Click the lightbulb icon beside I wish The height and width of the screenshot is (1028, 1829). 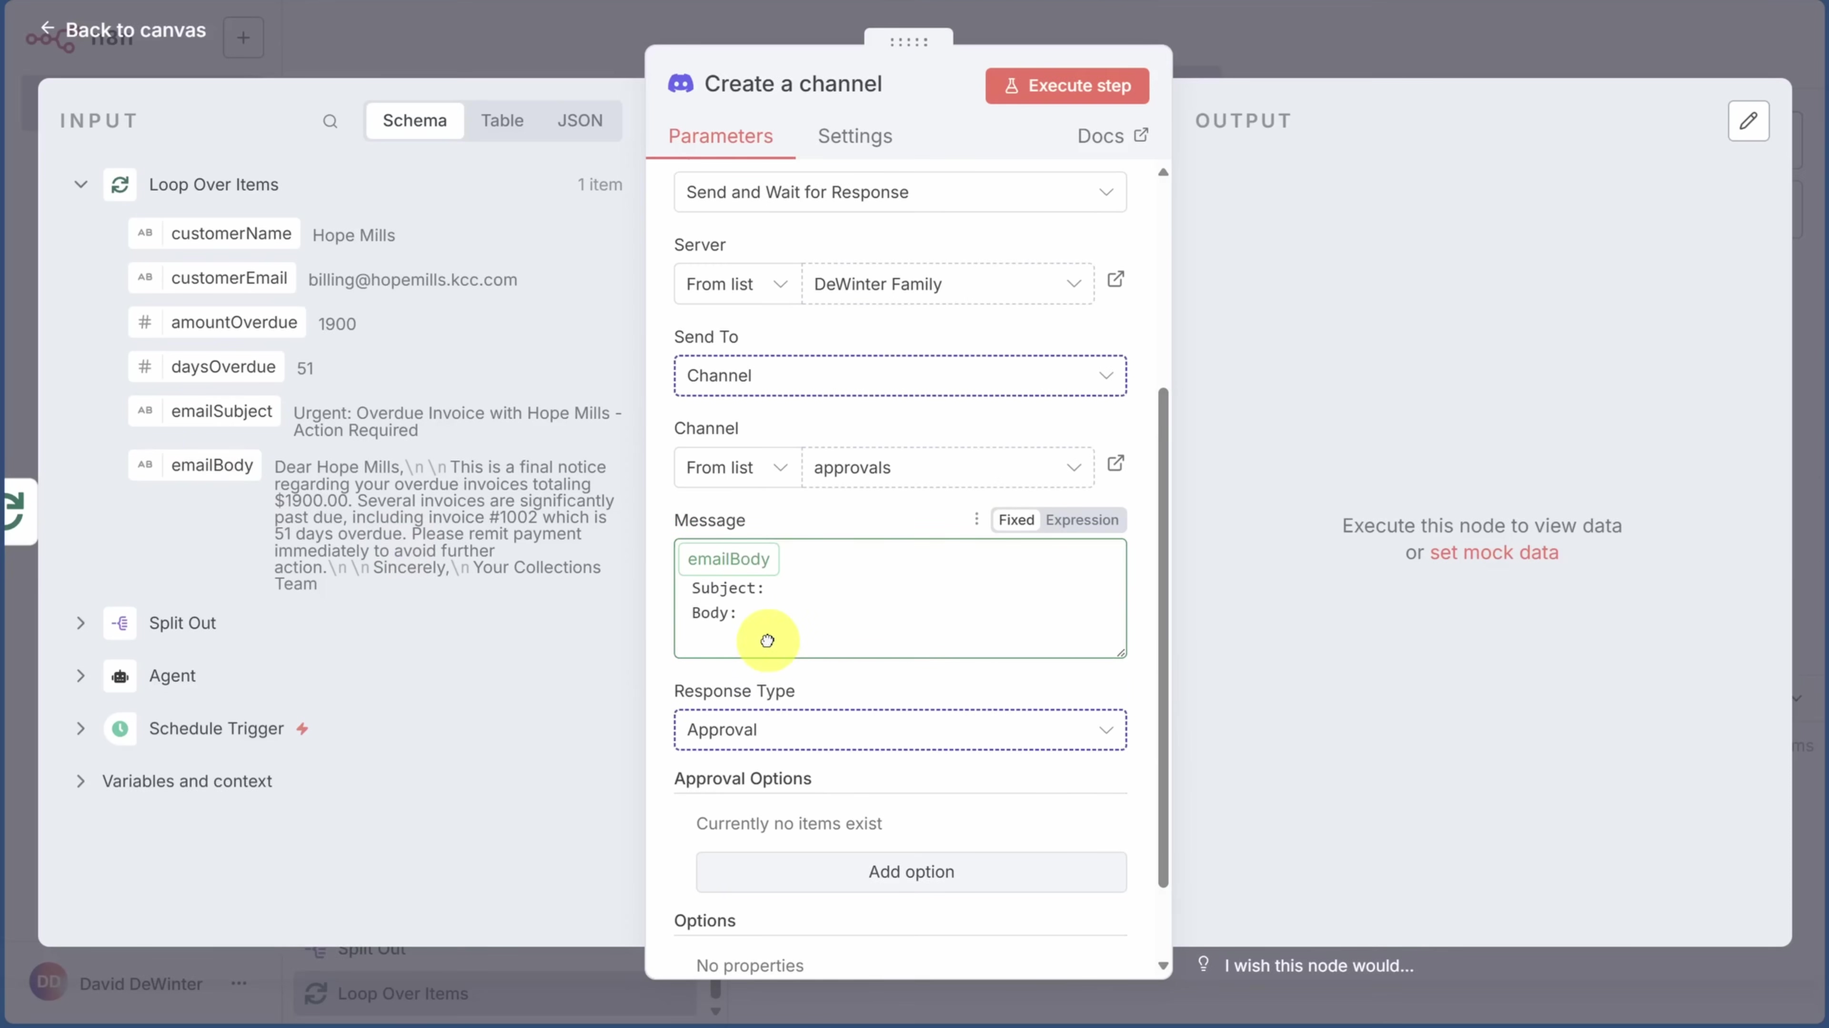tap(1204, 963)
